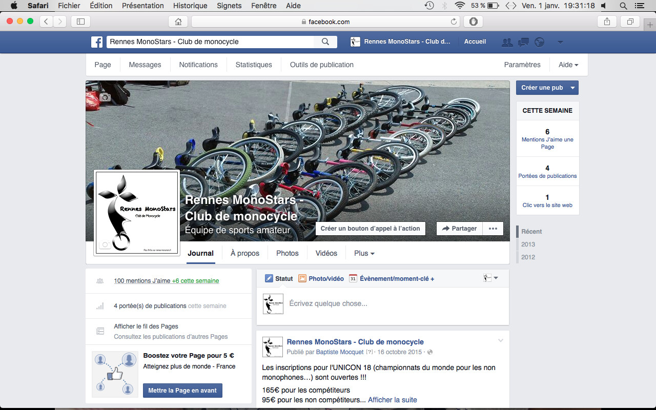Click the Facebook search input field
Image resolution: width=656 pixels, height=410 pixels.
click(210, 42)
